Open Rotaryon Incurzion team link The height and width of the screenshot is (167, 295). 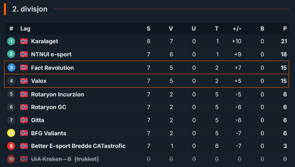tap(57, 94)
